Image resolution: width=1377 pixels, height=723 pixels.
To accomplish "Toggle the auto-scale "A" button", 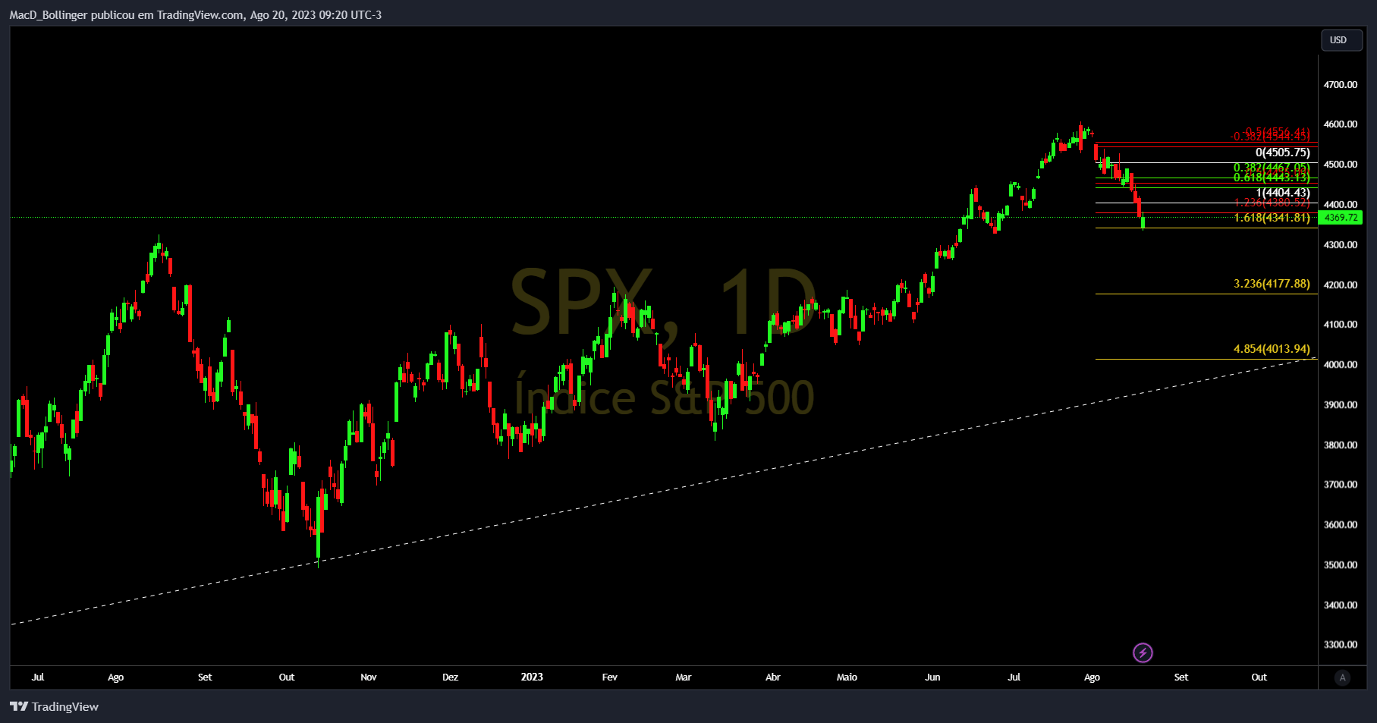I will (1342, 677).
